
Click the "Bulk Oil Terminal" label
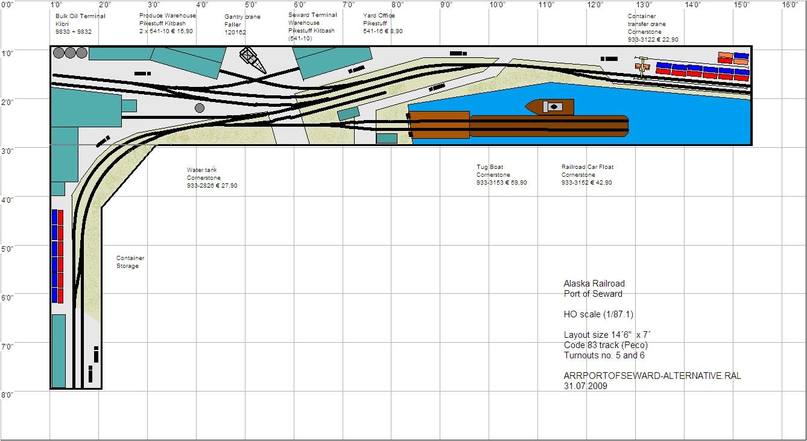pyautogui.click(x=80, y=16)
